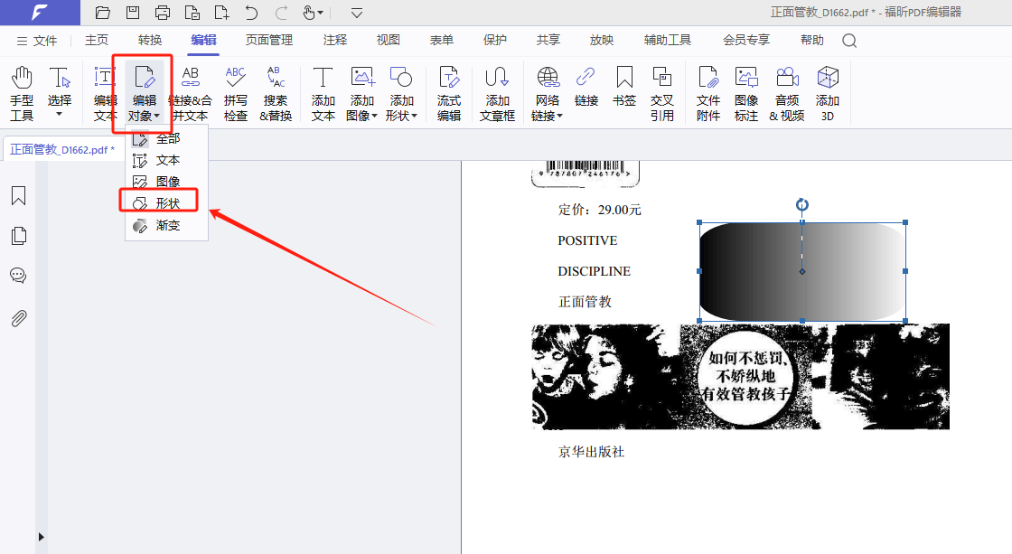Click the File Attachment (文件附件) icon

(x=708, y=93)
